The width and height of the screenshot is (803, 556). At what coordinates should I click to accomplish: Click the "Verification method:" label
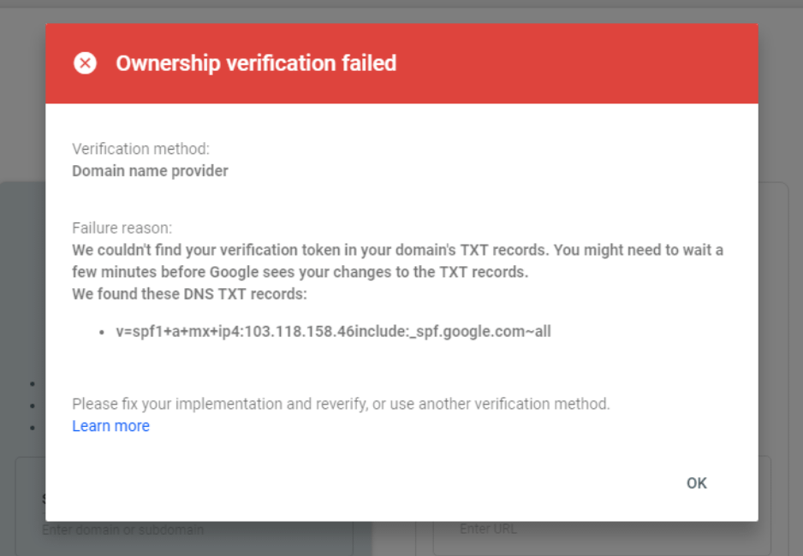pyautogui.click(x=140, y=149)
